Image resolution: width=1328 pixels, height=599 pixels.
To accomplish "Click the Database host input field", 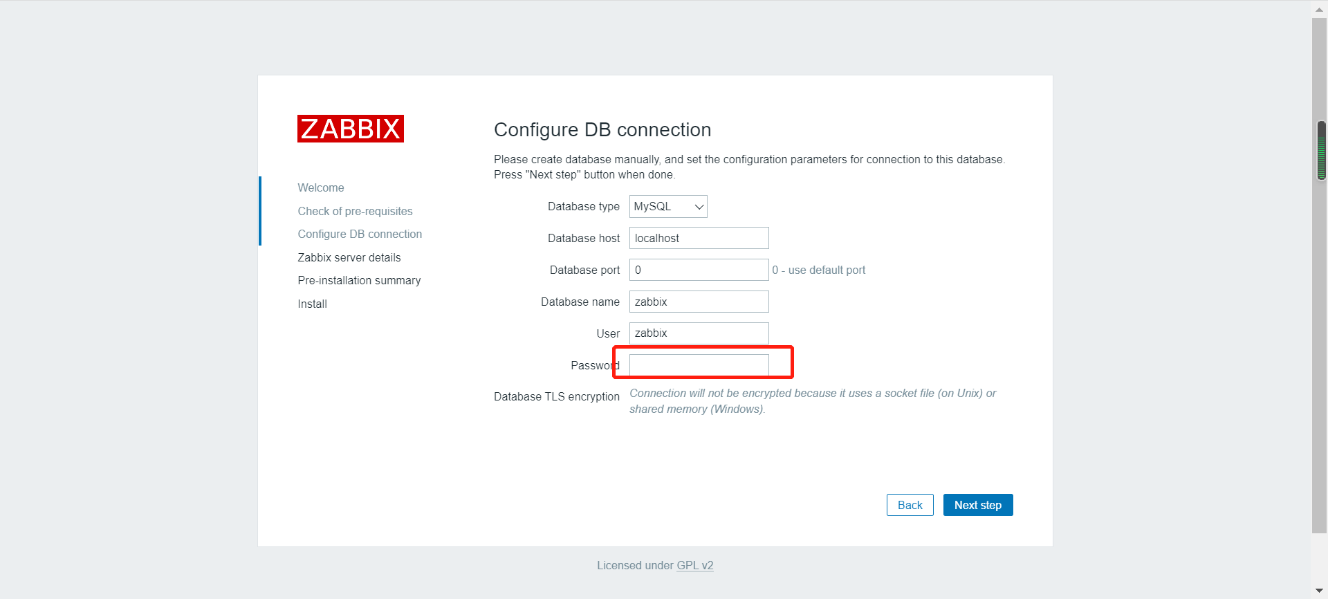I will 699,238.
